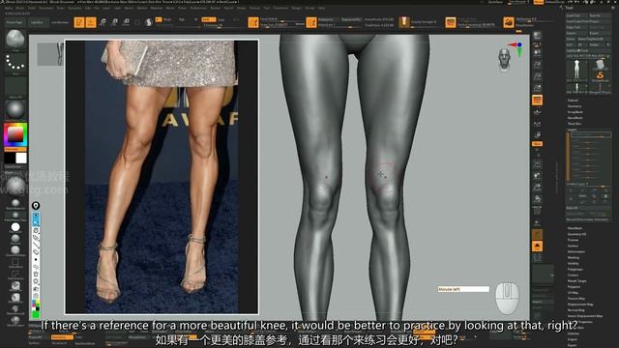Click the Xpose icon below Solo

tap(538, 258)
